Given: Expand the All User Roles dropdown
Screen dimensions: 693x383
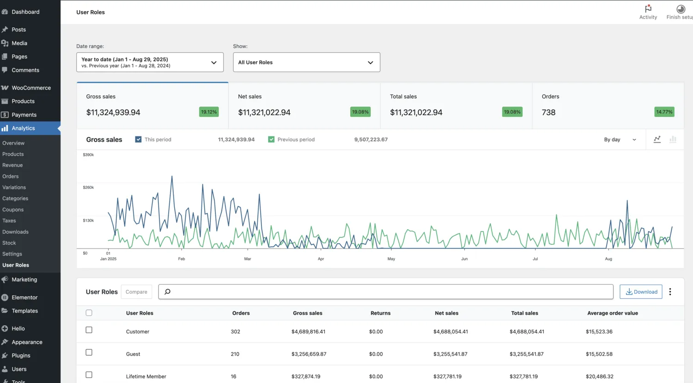Looking at the screenshot, I should coord(306,62).
